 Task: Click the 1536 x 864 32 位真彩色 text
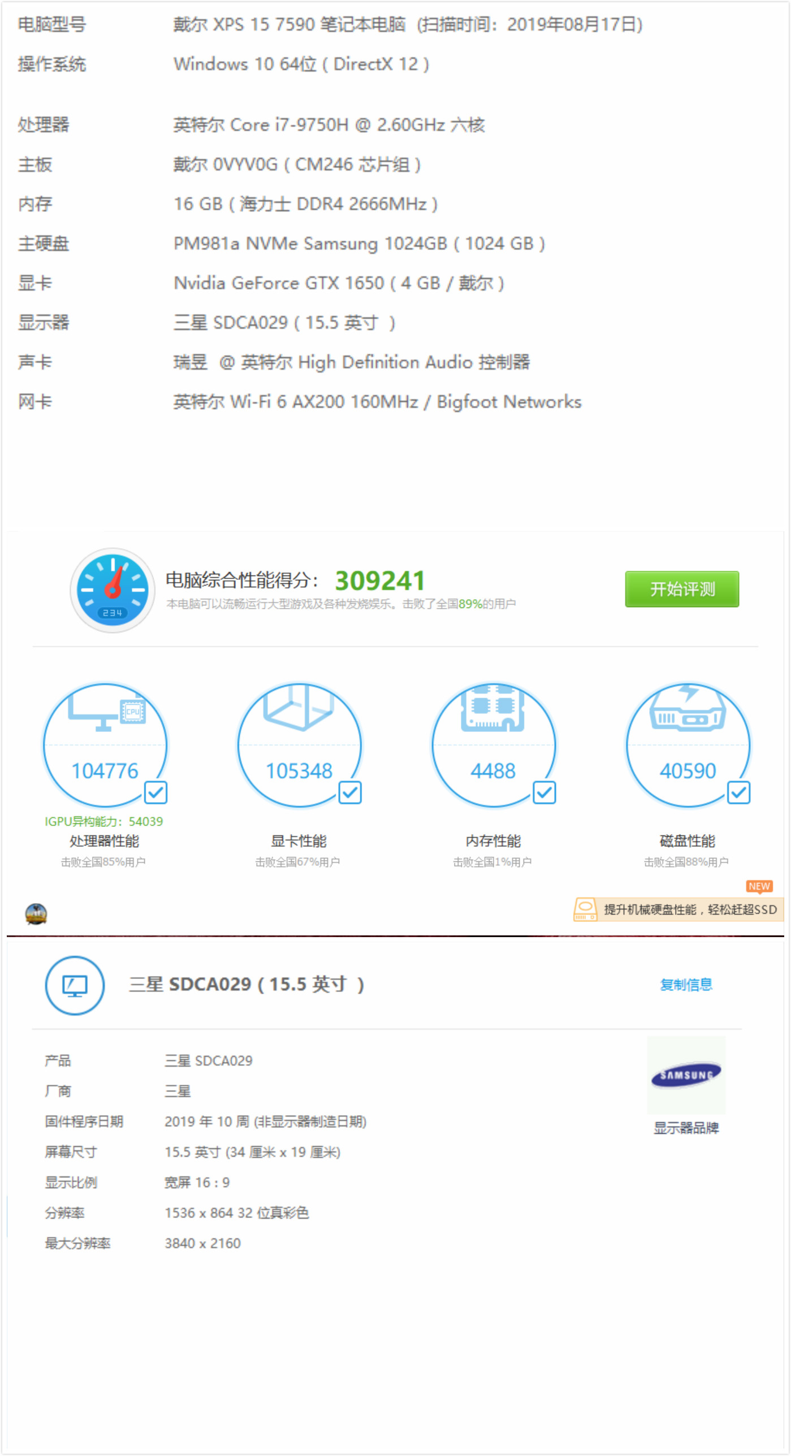coord(237,1213)
